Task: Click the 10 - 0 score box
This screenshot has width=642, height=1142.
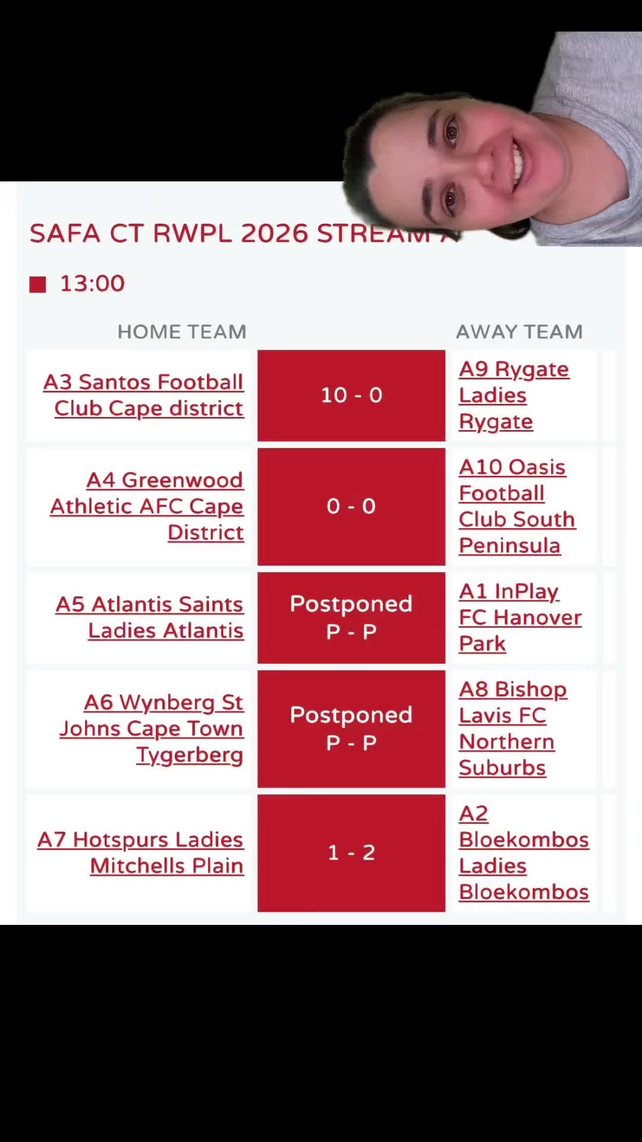Action: tap(351, 396)
